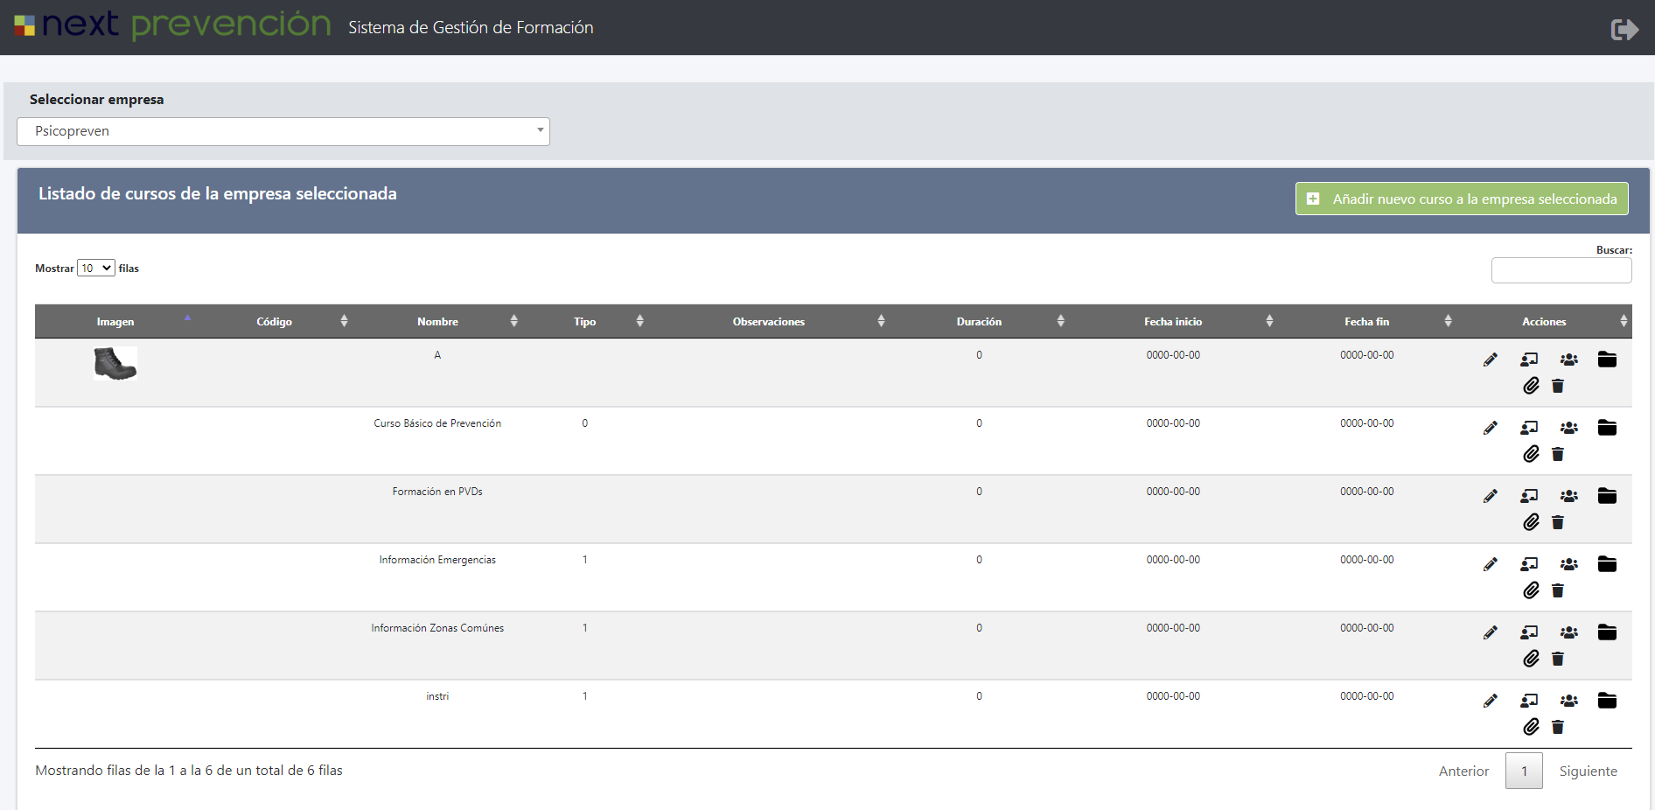Sort the table by Código column
The width and height of the screenshot is (1655, 810).
point(274,322)
